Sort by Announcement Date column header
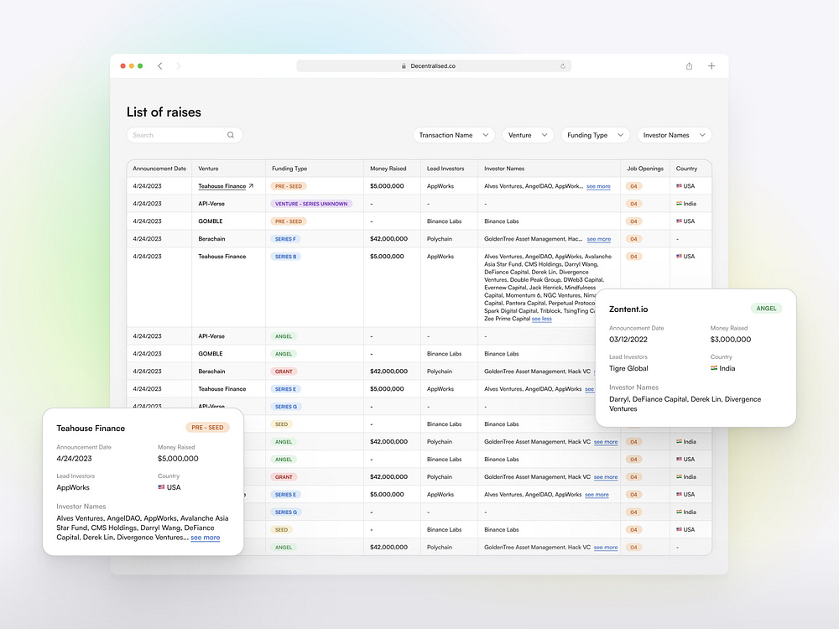839x629 pixels. 159,169
